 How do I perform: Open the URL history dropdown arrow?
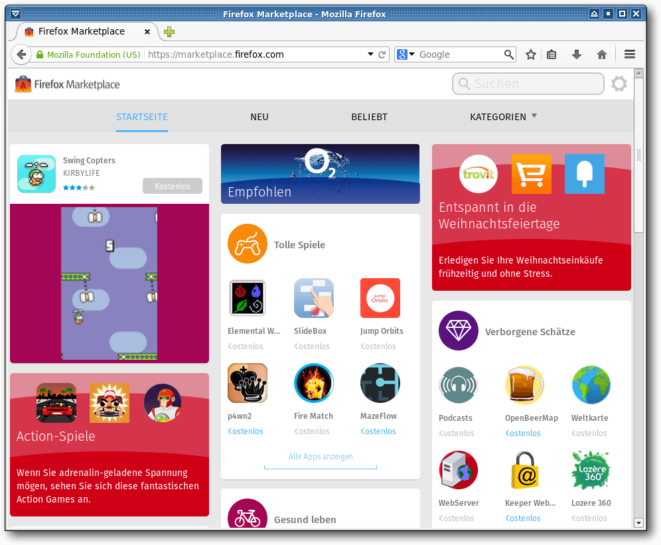(x=370, y=54)
